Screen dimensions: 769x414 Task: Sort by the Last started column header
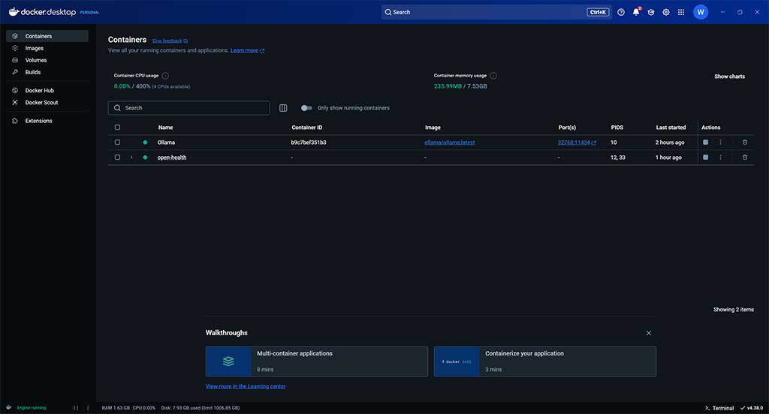point(671,127)
